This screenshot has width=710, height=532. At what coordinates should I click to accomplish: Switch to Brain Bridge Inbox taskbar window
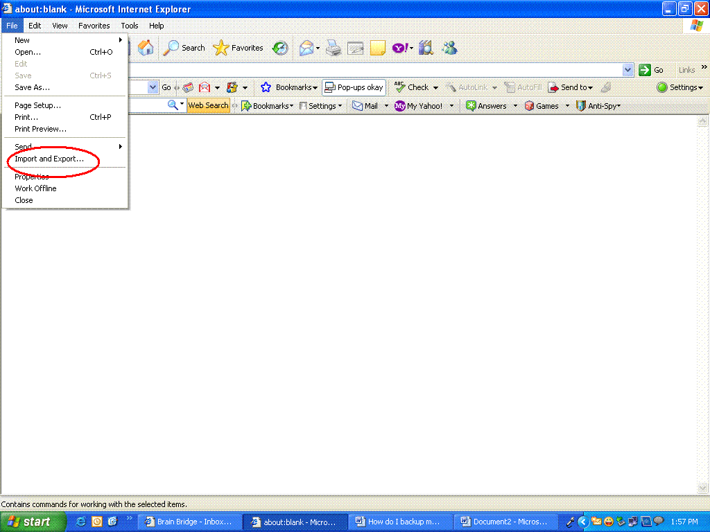click(190, 522)
